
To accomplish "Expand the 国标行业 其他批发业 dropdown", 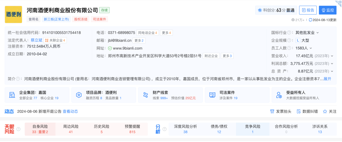I will point(318,33).
